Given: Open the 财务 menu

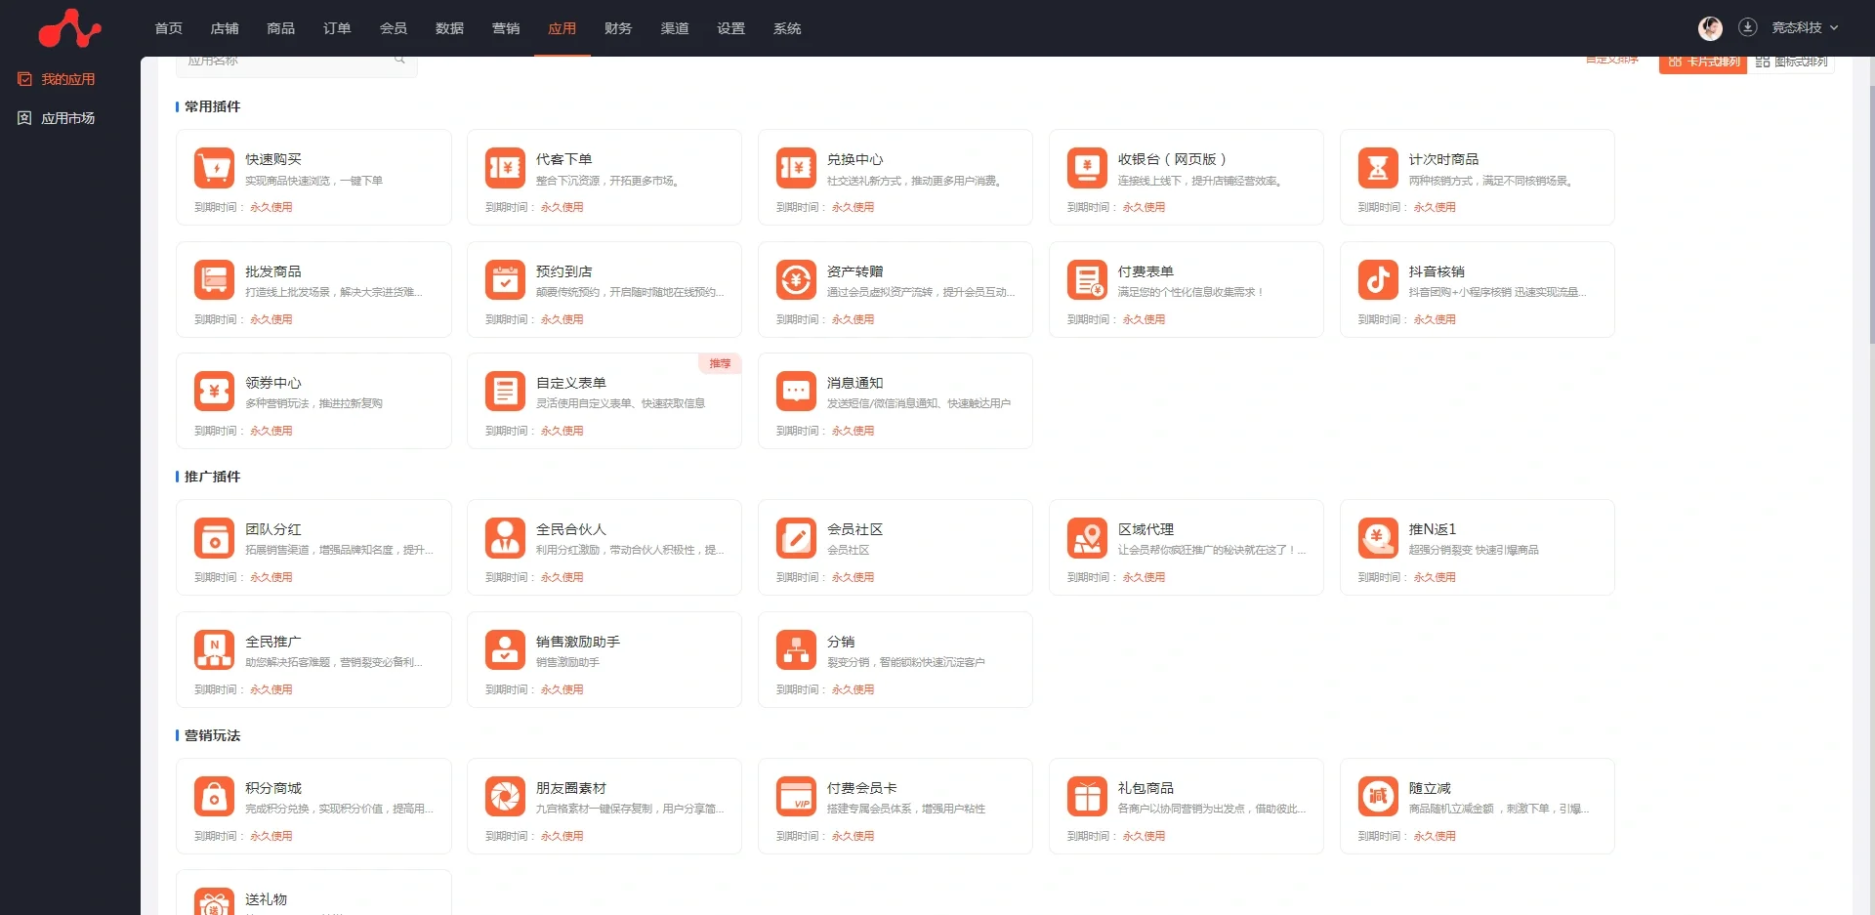Looking at the screenshot, I should click(618, 28).
